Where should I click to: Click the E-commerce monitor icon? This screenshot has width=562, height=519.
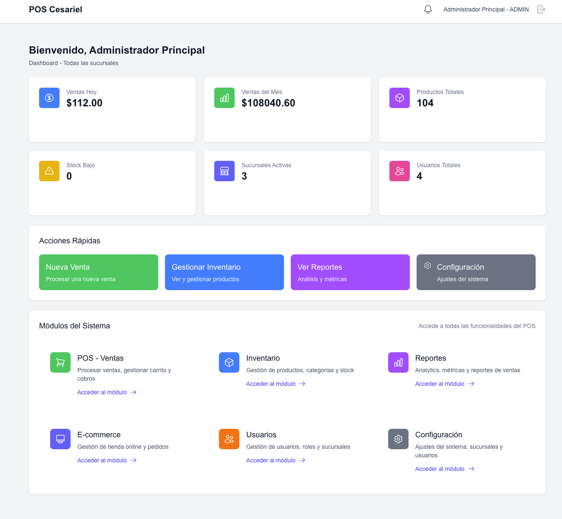(60, 439)
